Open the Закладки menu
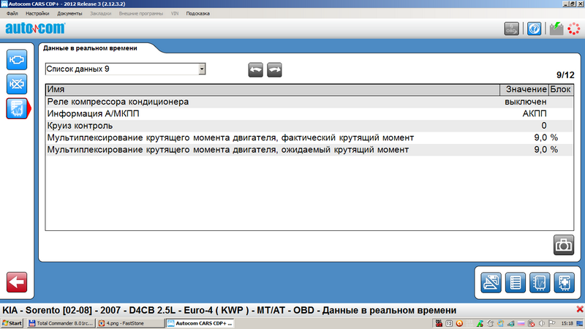Image resolution: width=585 pixels, height=329 pixels. pos(101,13)
